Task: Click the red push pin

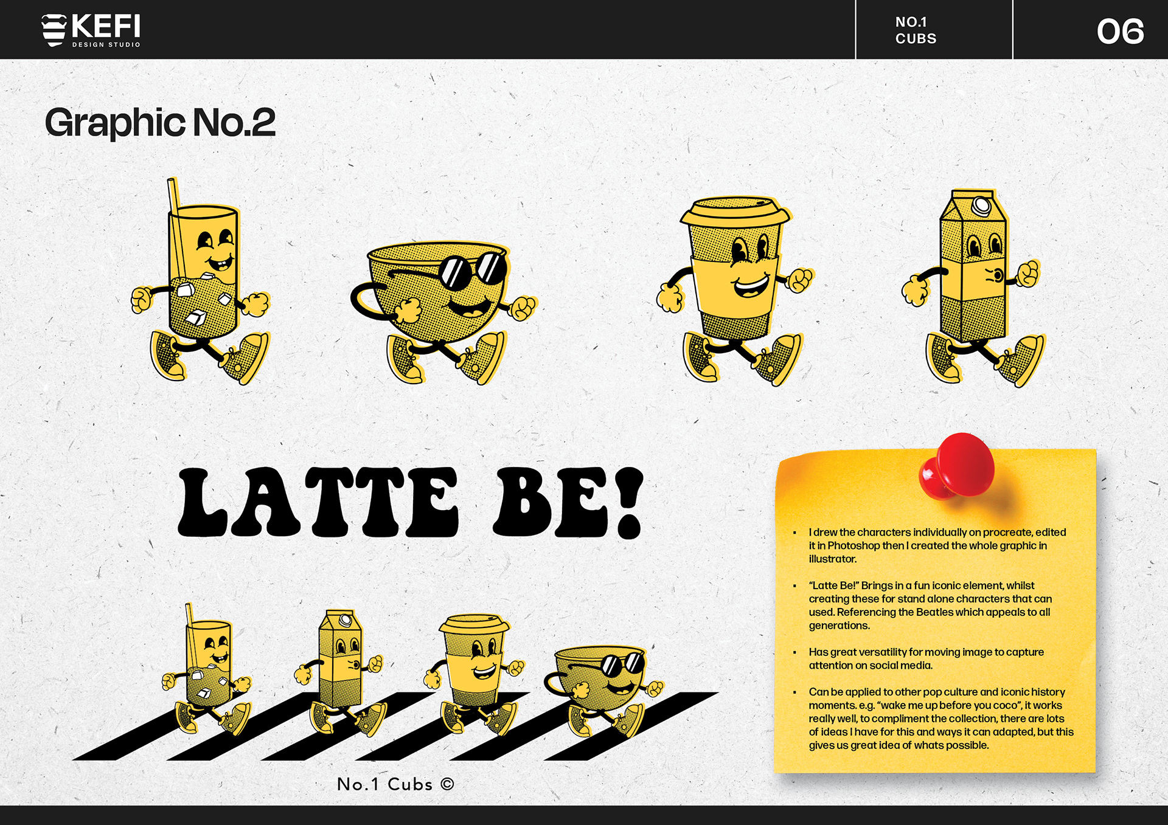Action: pos(957,467)
